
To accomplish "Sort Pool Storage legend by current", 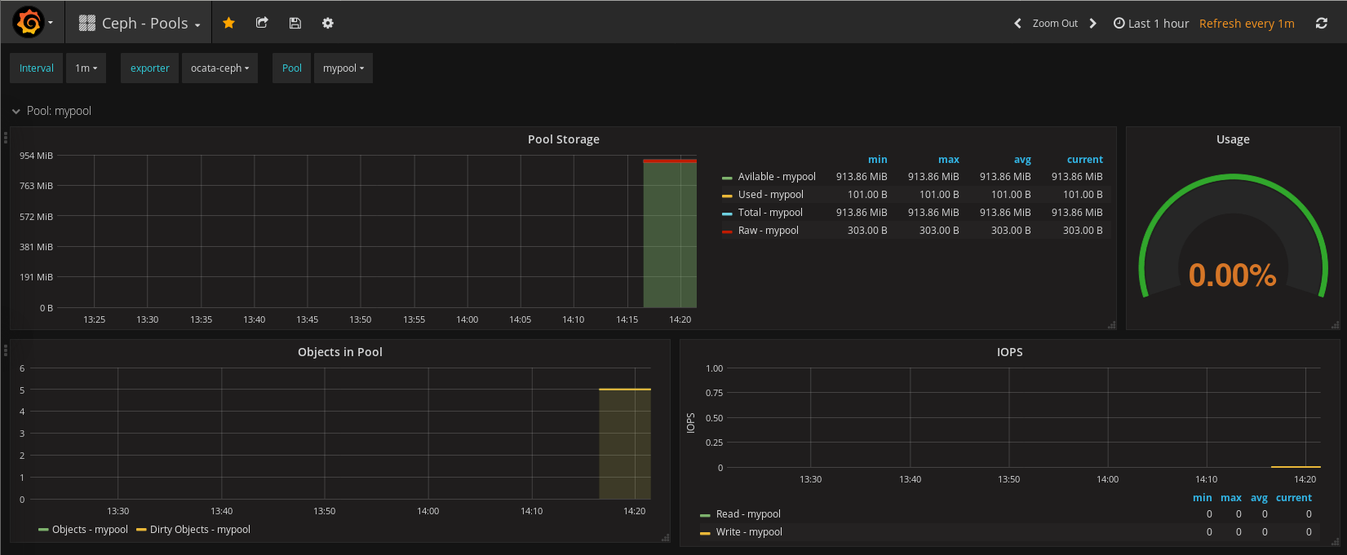I will pyautogui.click(x=1085, y=160).
